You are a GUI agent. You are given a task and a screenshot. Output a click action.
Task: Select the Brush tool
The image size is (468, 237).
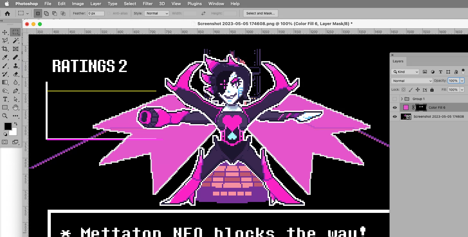[x=5, y=66]
